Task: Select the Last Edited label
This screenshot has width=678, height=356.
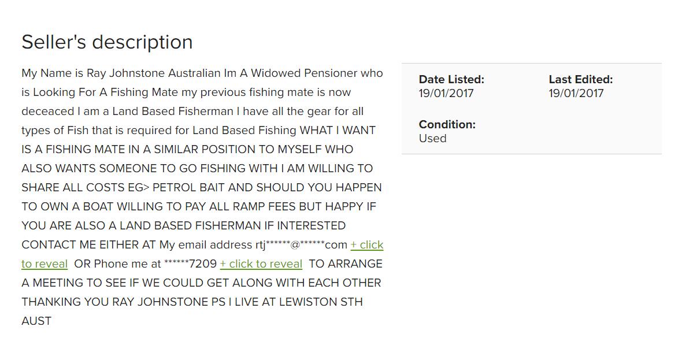Action: click(581, 80)
